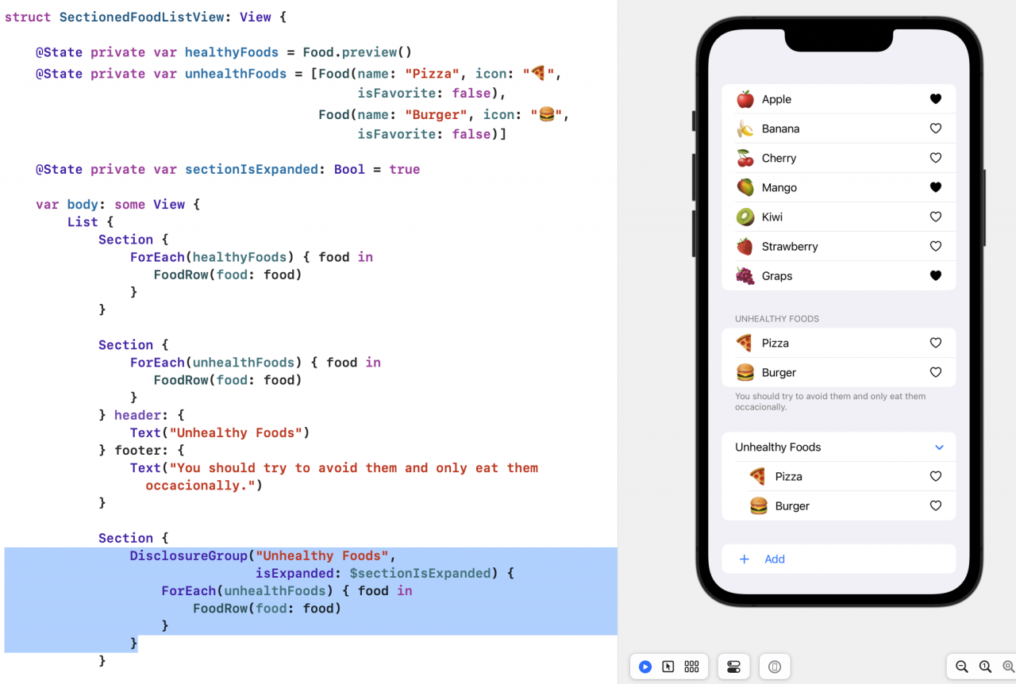
Task: Favorite Banana by tapping its heart outline
Action: point(935,128)
